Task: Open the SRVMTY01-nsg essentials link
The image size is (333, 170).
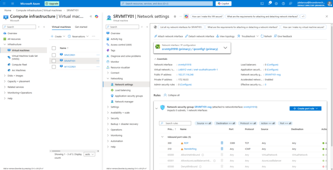Action: point(273,75)
